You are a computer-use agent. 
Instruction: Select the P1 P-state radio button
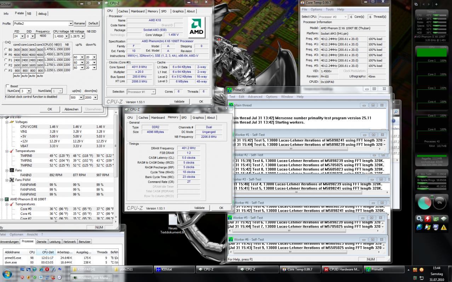pyautogui.click(x=6, y=60)
